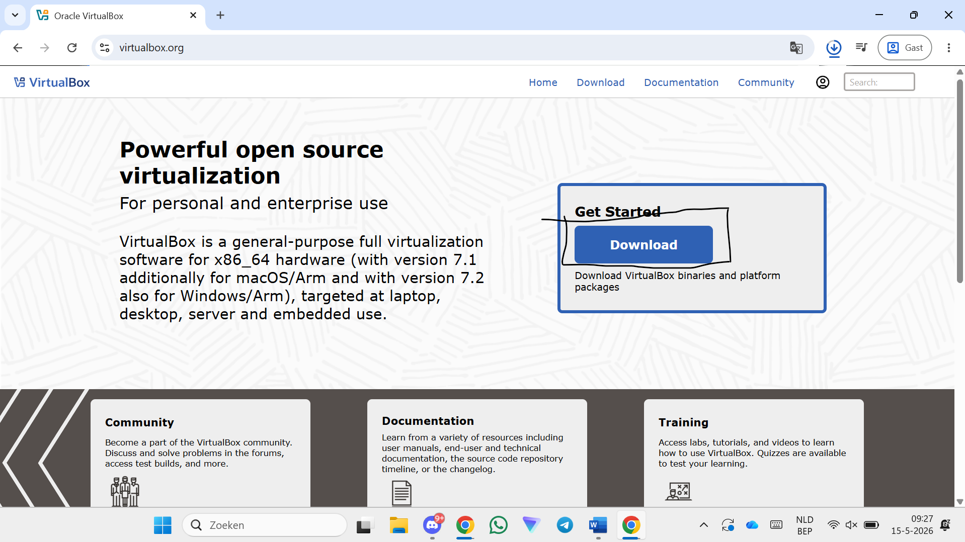This screenshot has height=542, width=965.
Task: Click the page vertical scrollbar thumb
Action: tap(960, 181)
